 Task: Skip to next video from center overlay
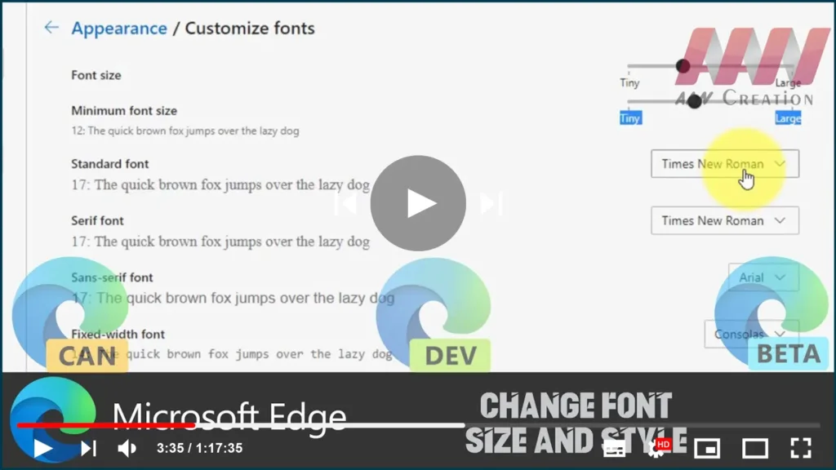coord(490,203)
